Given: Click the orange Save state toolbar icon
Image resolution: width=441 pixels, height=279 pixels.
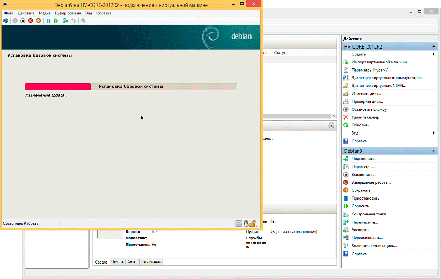Looking at the screenshot, I should pos(38,21).
